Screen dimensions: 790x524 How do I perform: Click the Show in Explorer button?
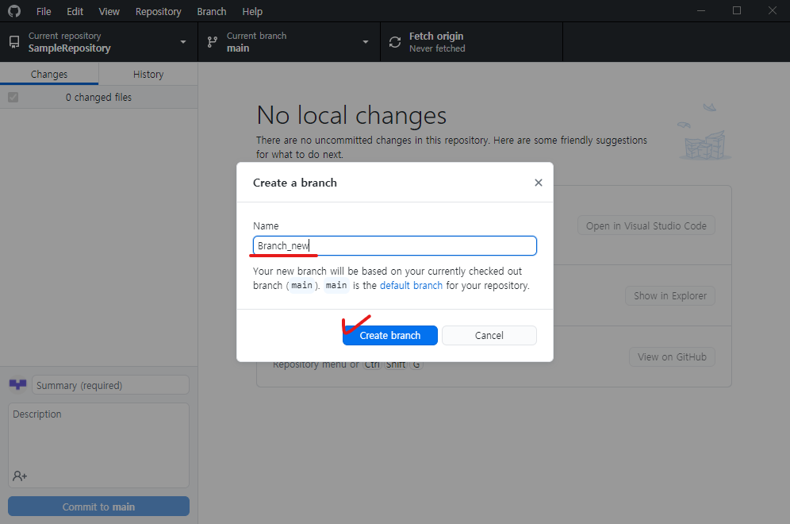670,296
